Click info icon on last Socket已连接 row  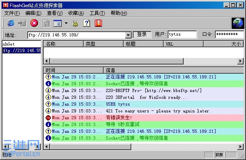pos(48,138)
